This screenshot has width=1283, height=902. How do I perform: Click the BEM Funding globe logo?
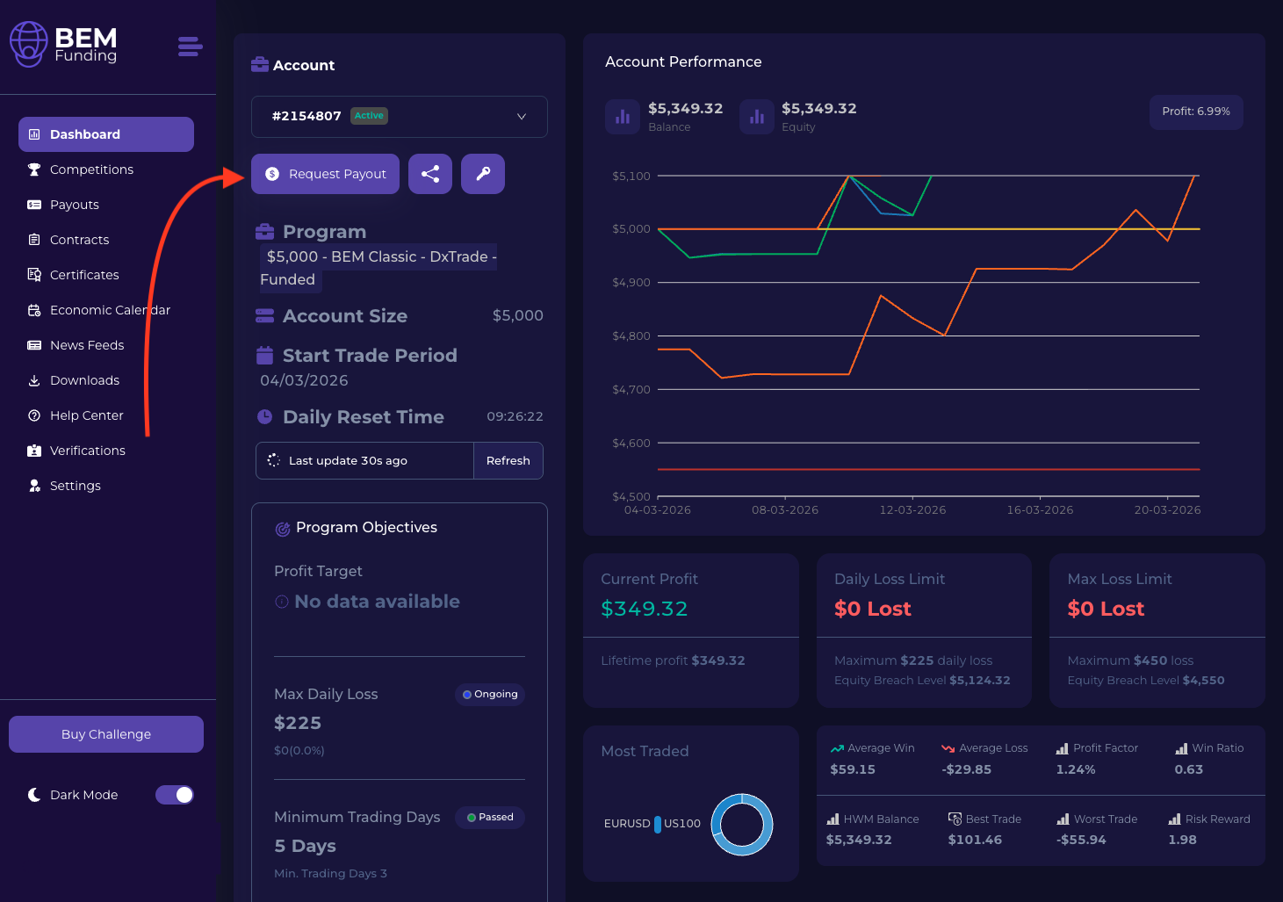coord(28,44)
